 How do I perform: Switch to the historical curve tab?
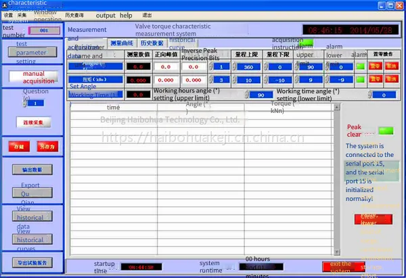[x=183, y=43]
